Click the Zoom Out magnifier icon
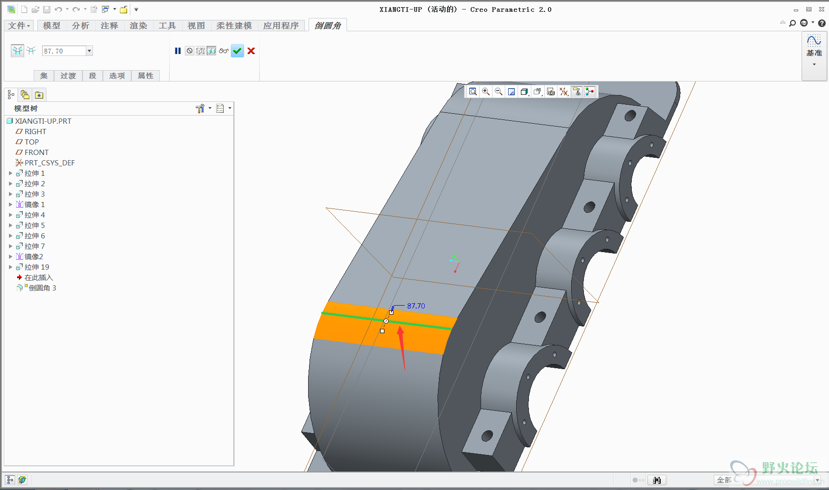 tap(499, 92)
